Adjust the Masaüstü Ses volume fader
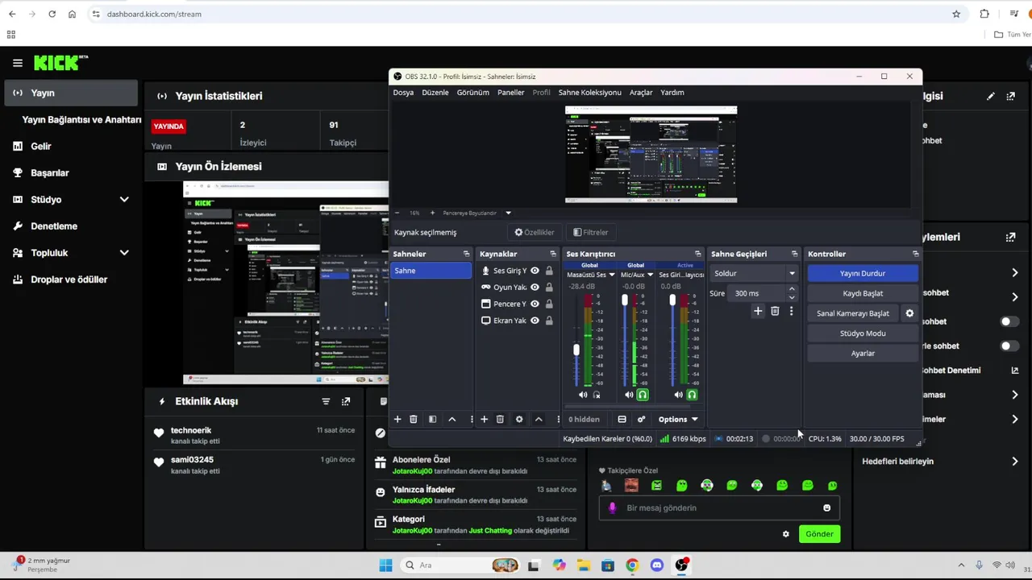 [x=576, y=350]
